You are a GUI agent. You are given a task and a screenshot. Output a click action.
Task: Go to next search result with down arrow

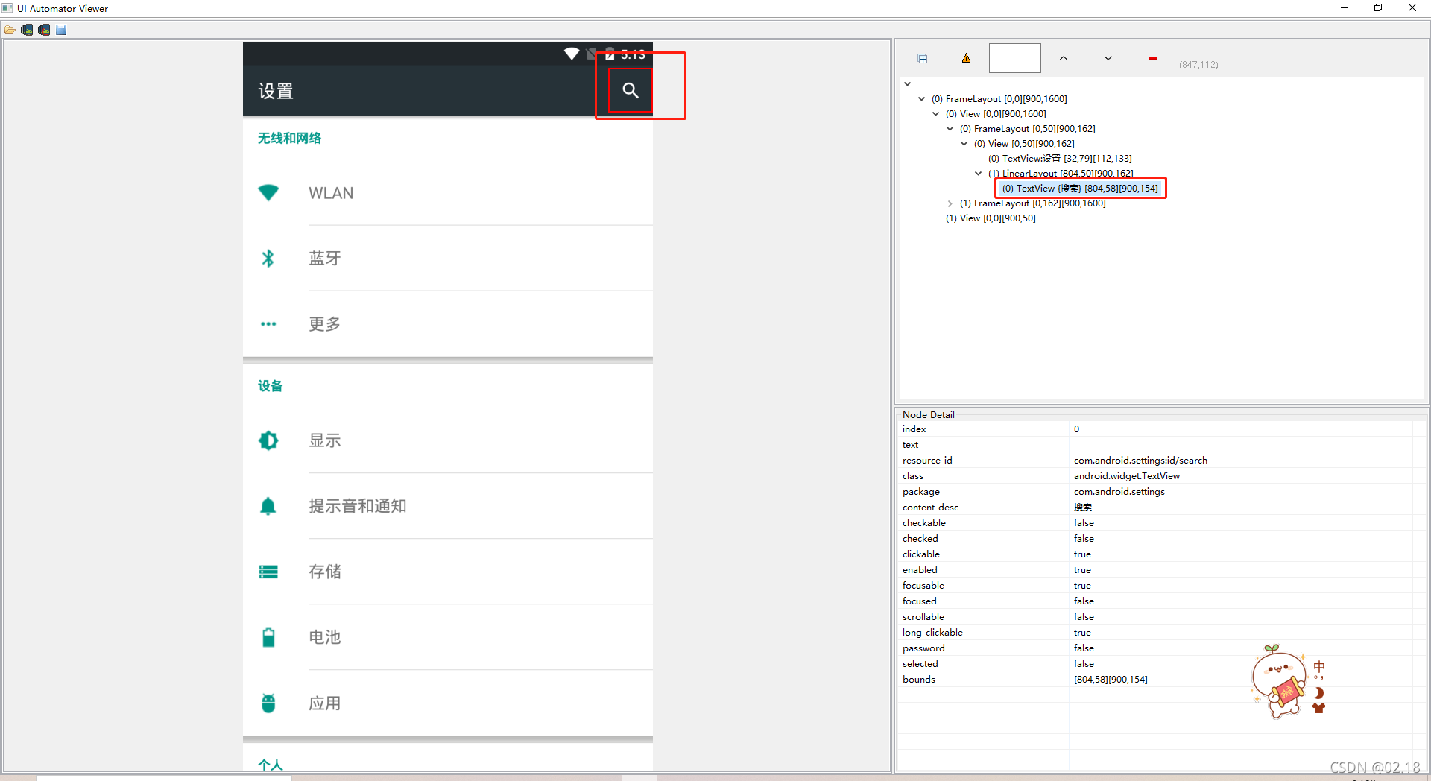[1108, 58]
